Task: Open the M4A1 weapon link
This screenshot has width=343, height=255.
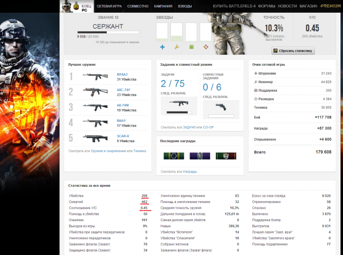Action: point(121,121)
